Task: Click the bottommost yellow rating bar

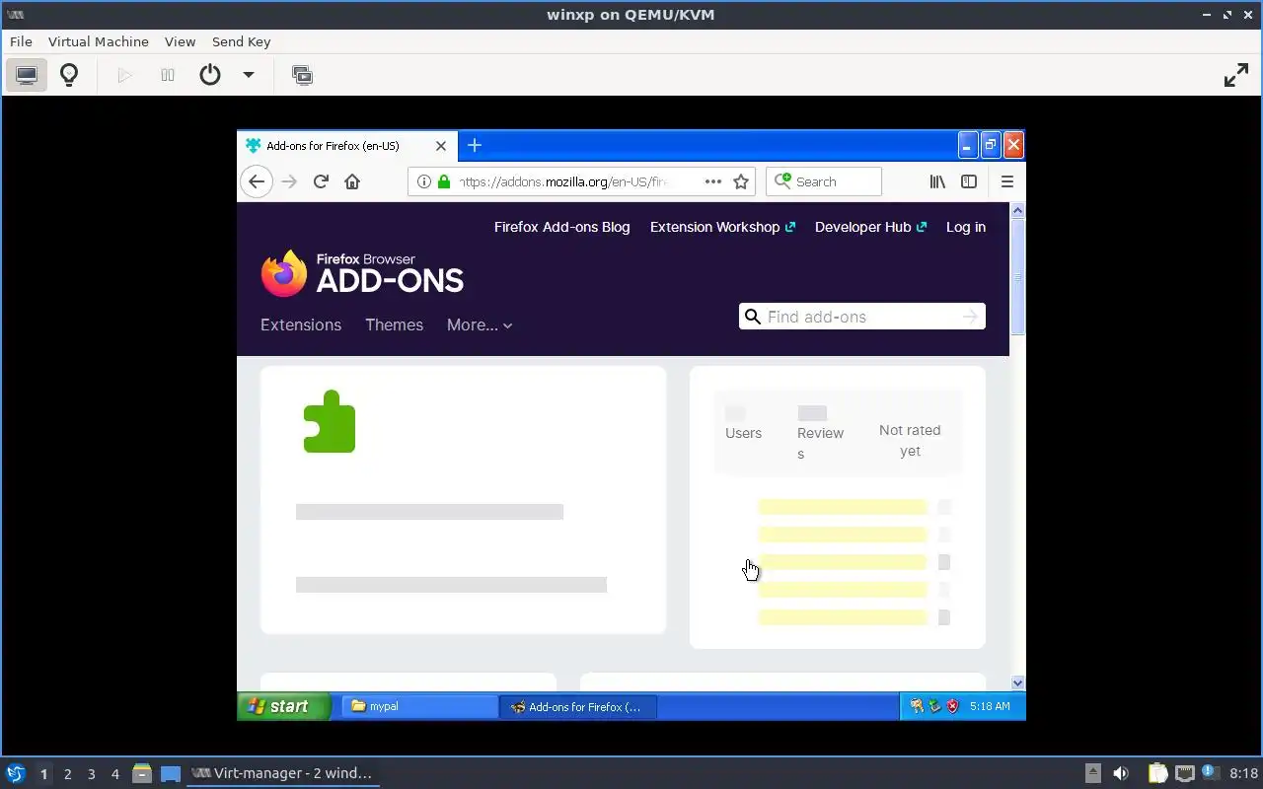Action: pos(843,617)
